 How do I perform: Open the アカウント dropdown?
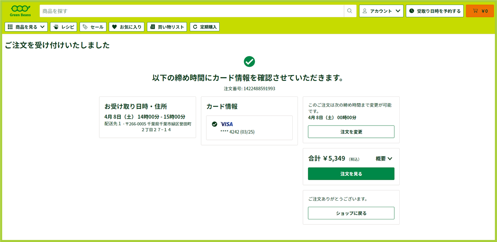381,11
